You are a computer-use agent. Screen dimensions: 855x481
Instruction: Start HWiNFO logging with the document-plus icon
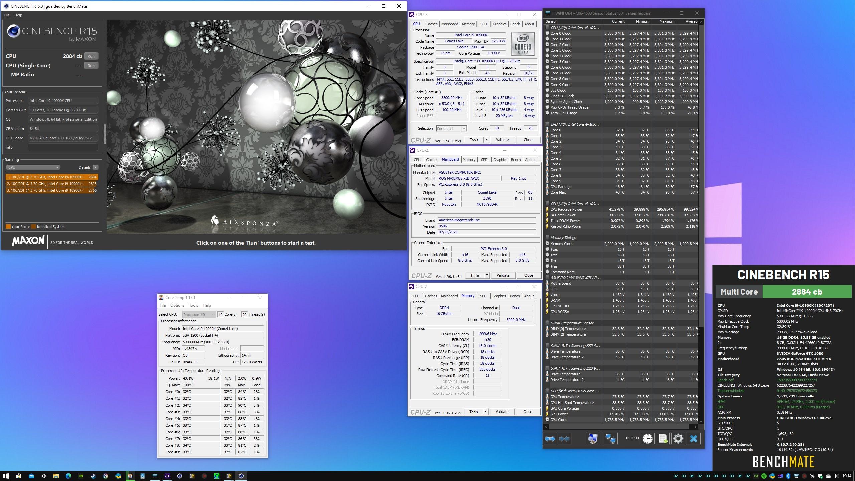(x=663, y=439)
